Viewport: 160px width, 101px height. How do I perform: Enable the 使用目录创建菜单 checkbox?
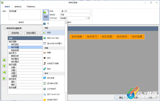click(5, 28)
